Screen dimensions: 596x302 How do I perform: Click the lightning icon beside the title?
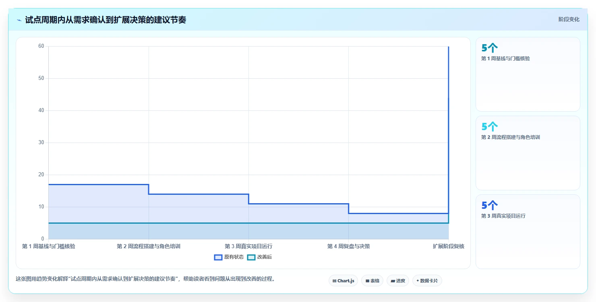point(19,20)
